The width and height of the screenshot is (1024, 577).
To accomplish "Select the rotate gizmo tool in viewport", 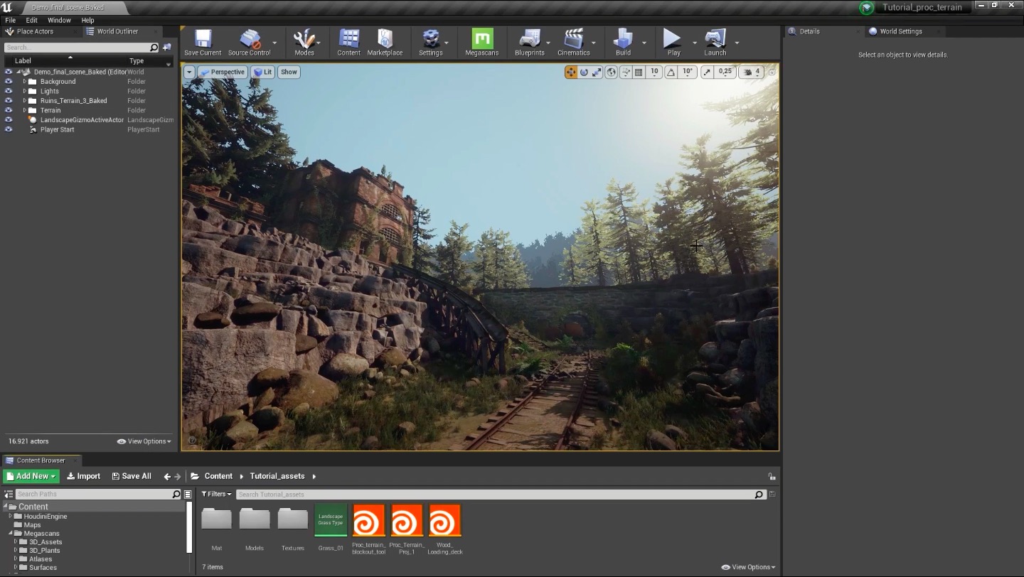I will click(584, 72).
